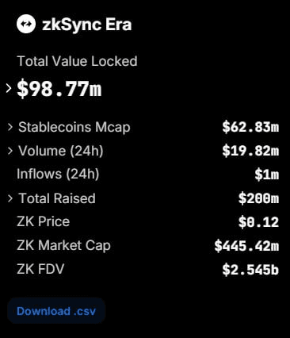Select the $200m total raised value
Viewport: 290px width, 338px height.
coord(258,198)
